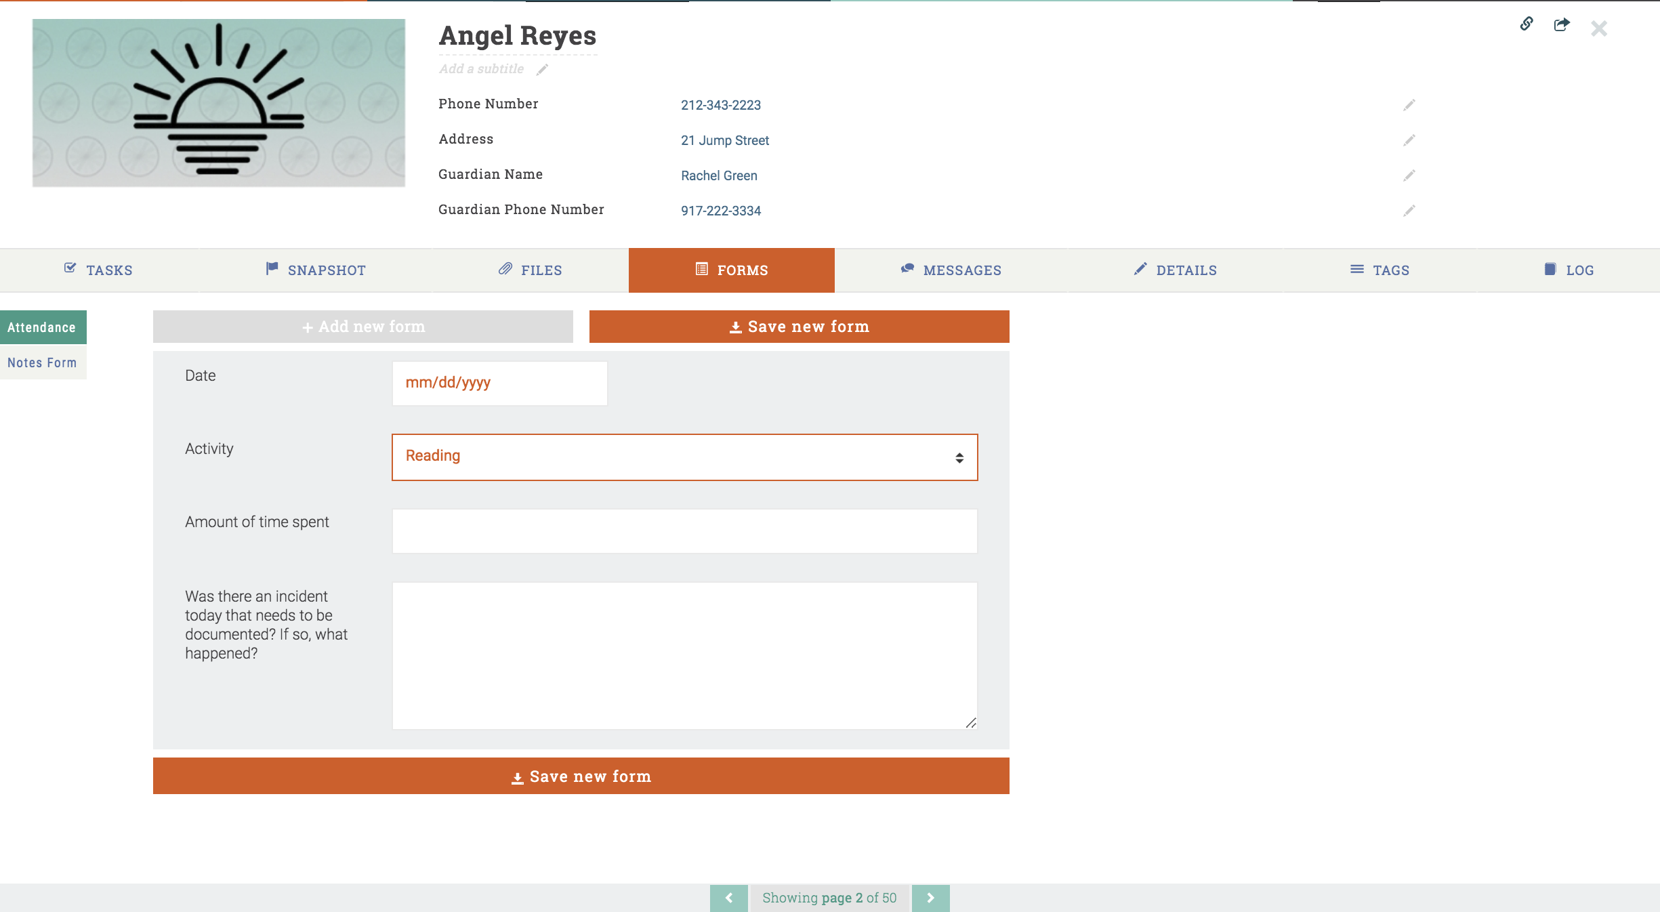
Task: Open the Log tab
Action: tap(1569, 270)
